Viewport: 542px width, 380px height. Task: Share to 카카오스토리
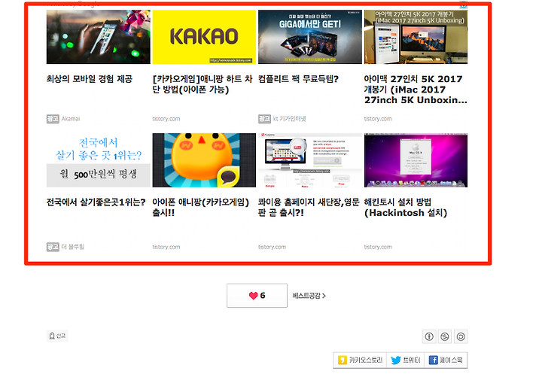pos(360,360)
